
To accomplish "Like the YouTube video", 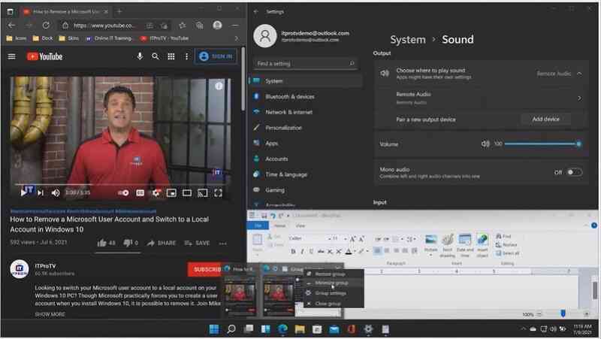I will click(106, 243).
